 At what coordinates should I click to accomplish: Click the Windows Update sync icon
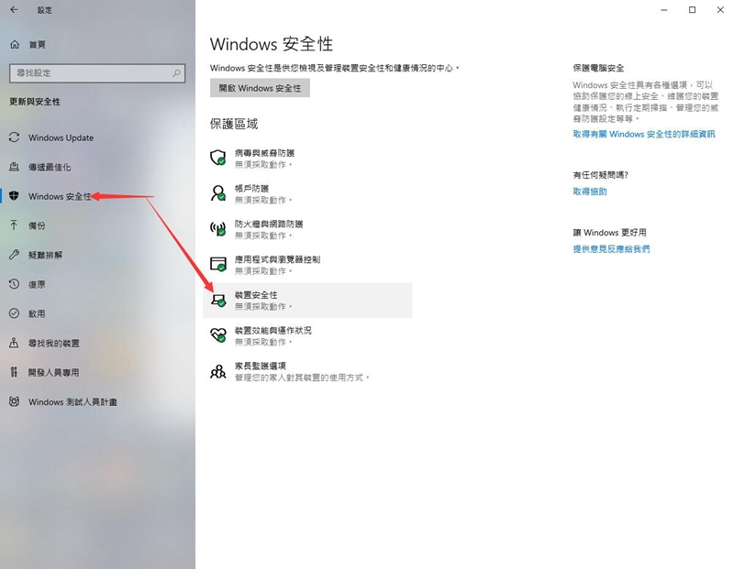pyautogui.click(x=15, y=137)
